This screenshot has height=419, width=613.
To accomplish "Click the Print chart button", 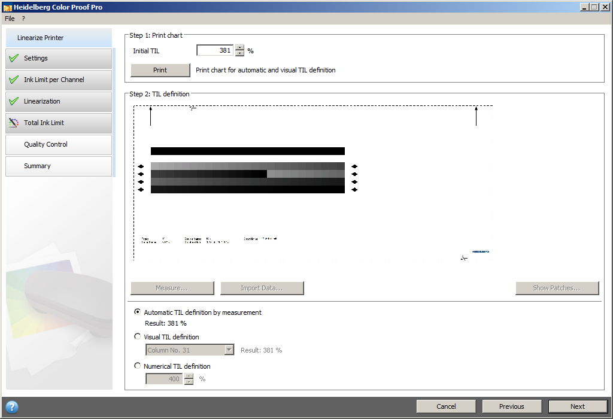I will 160,70.
